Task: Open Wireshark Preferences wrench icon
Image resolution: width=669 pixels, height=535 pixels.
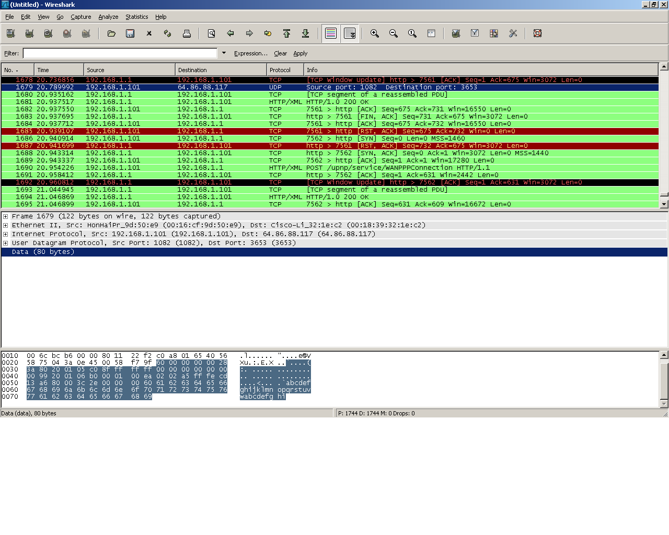Action: [x=513, y=33]
